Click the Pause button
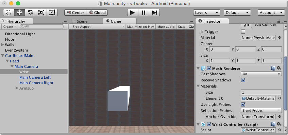Screen dimensions: 288x135 tap(143, 13)
